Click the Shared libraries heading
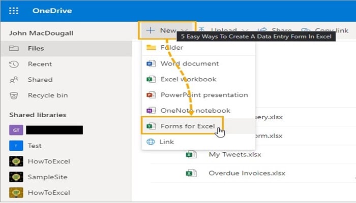 click(38, 115)
